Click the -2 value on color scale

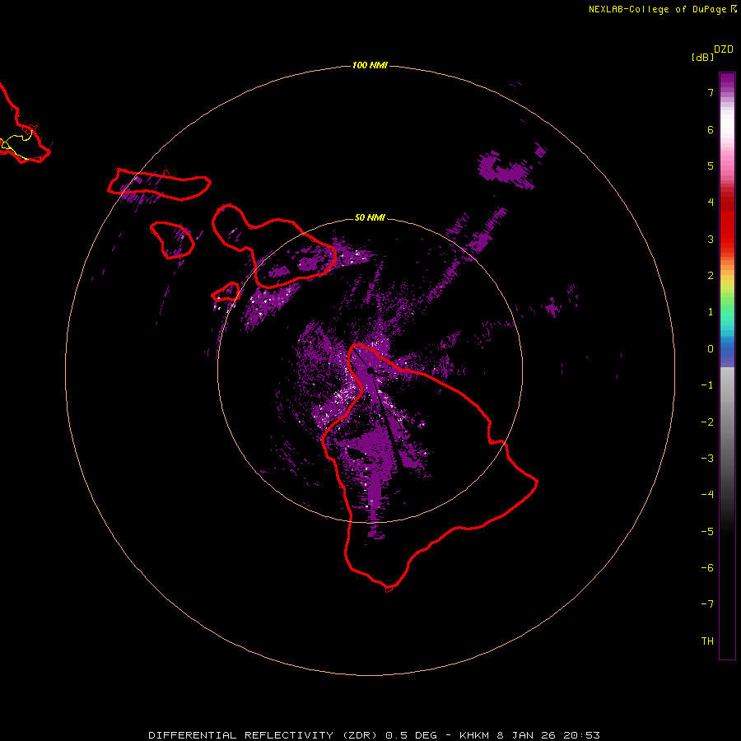tap(707, 422)
